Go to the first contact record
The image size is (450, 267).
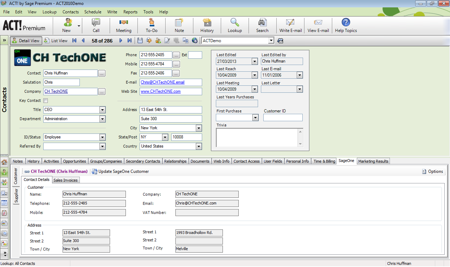point(75,41)
